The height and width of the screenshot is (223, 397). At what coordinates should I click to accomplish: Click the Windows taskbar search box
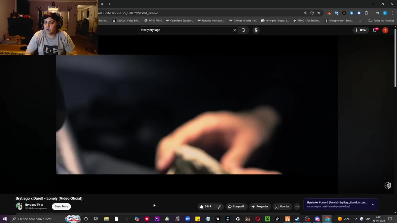pos(46,219)
